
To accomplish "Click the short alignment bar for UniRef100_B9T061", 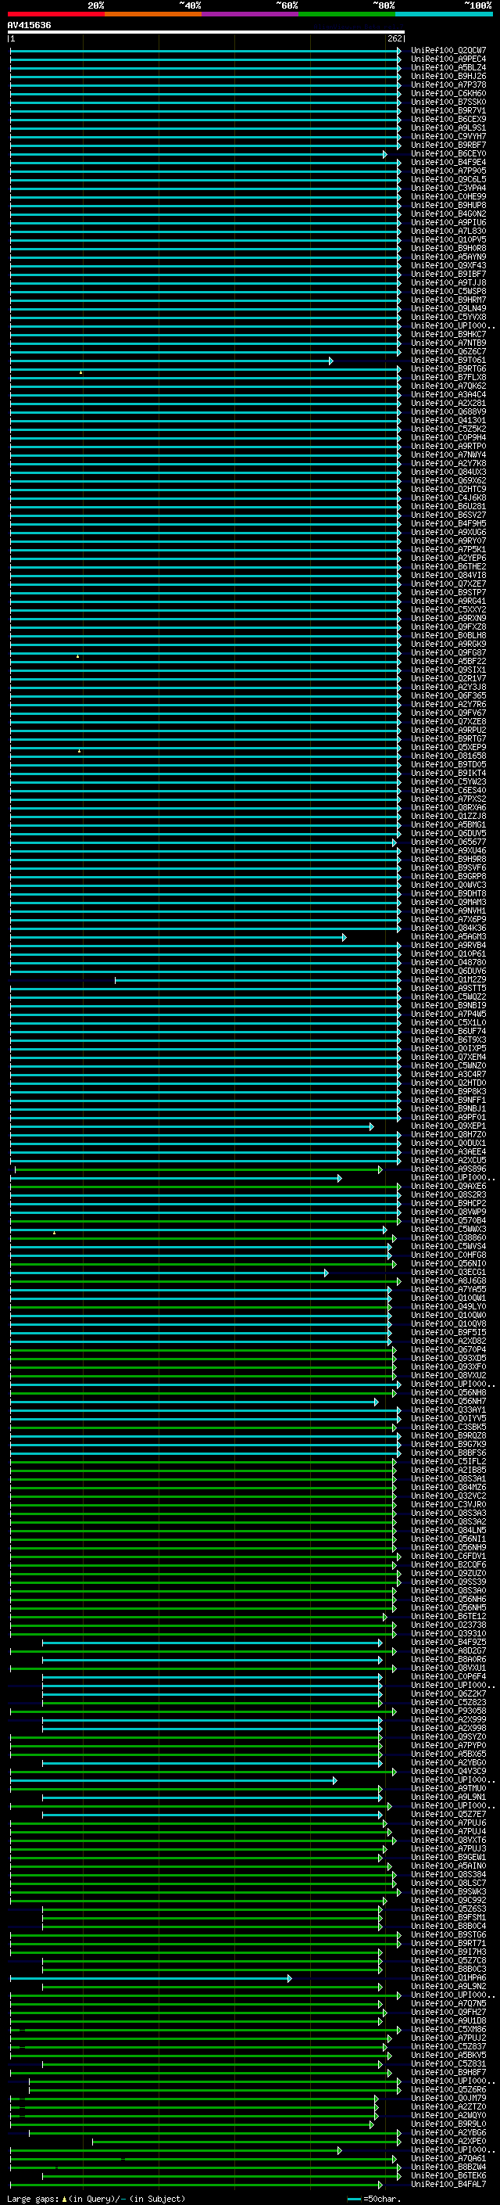I will tap(172, 361).
